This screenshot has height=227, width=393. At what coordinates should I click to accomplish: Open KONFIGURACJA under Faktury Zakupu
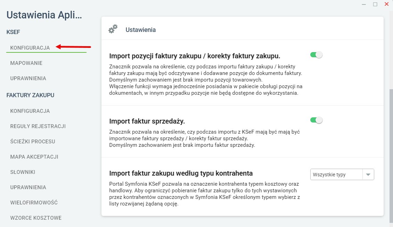coord(30,111)
